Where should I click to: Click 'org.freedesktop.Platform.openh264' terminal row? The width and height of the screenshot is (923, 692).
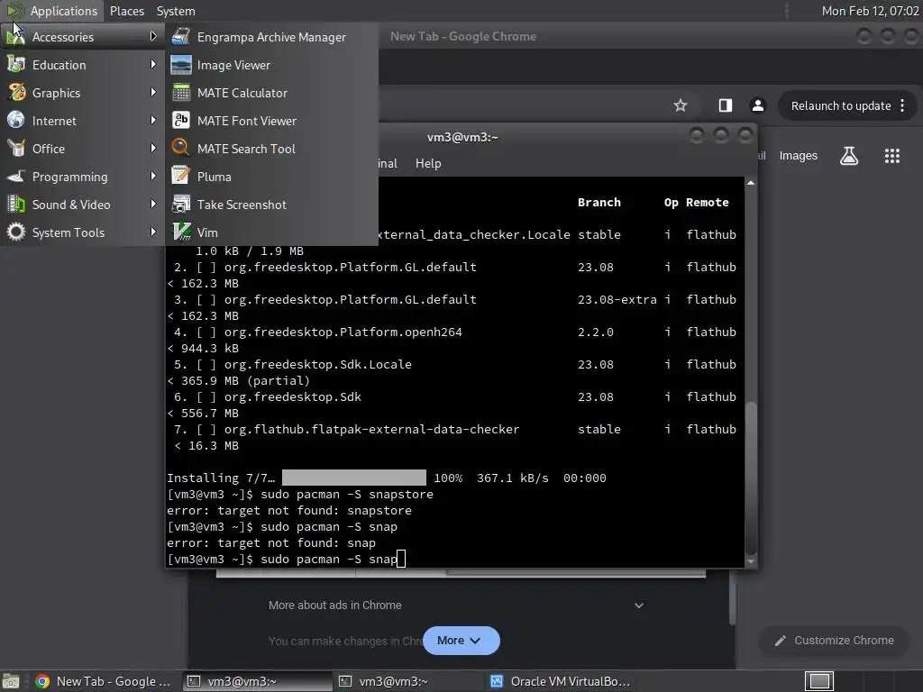(x=343, y=332)
